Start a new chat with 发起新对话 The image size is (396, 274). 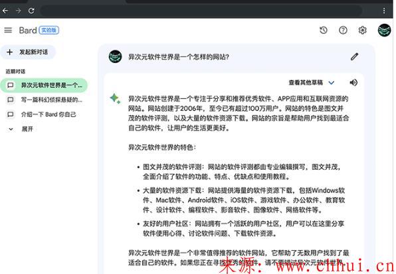coord(28,52)
